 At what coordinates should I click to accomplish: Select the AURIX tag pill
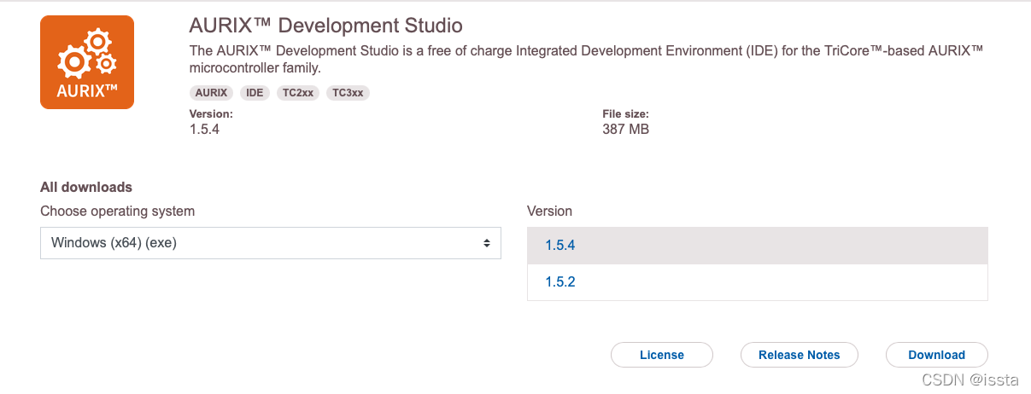tap(211, 93)
